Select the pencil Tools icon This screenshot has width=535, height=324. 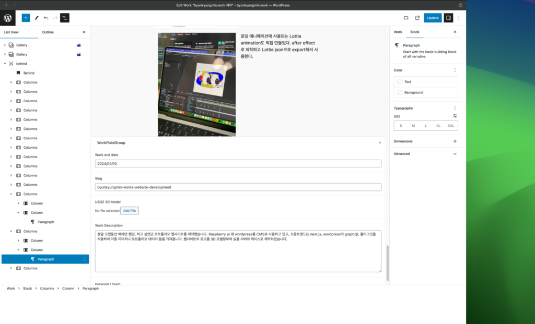37,18
